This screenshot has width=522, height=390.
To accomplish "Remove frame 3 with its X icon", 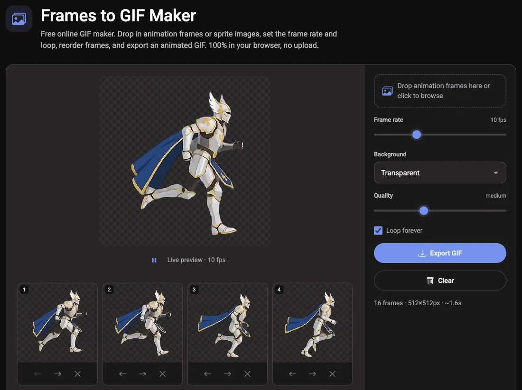I will (x=247, y=374).
